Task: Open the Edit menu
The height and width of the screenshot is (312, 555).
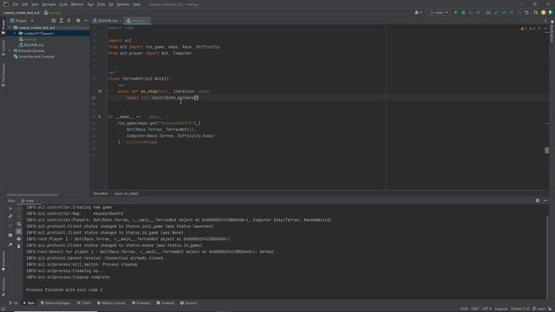Action: pos(24,4)
